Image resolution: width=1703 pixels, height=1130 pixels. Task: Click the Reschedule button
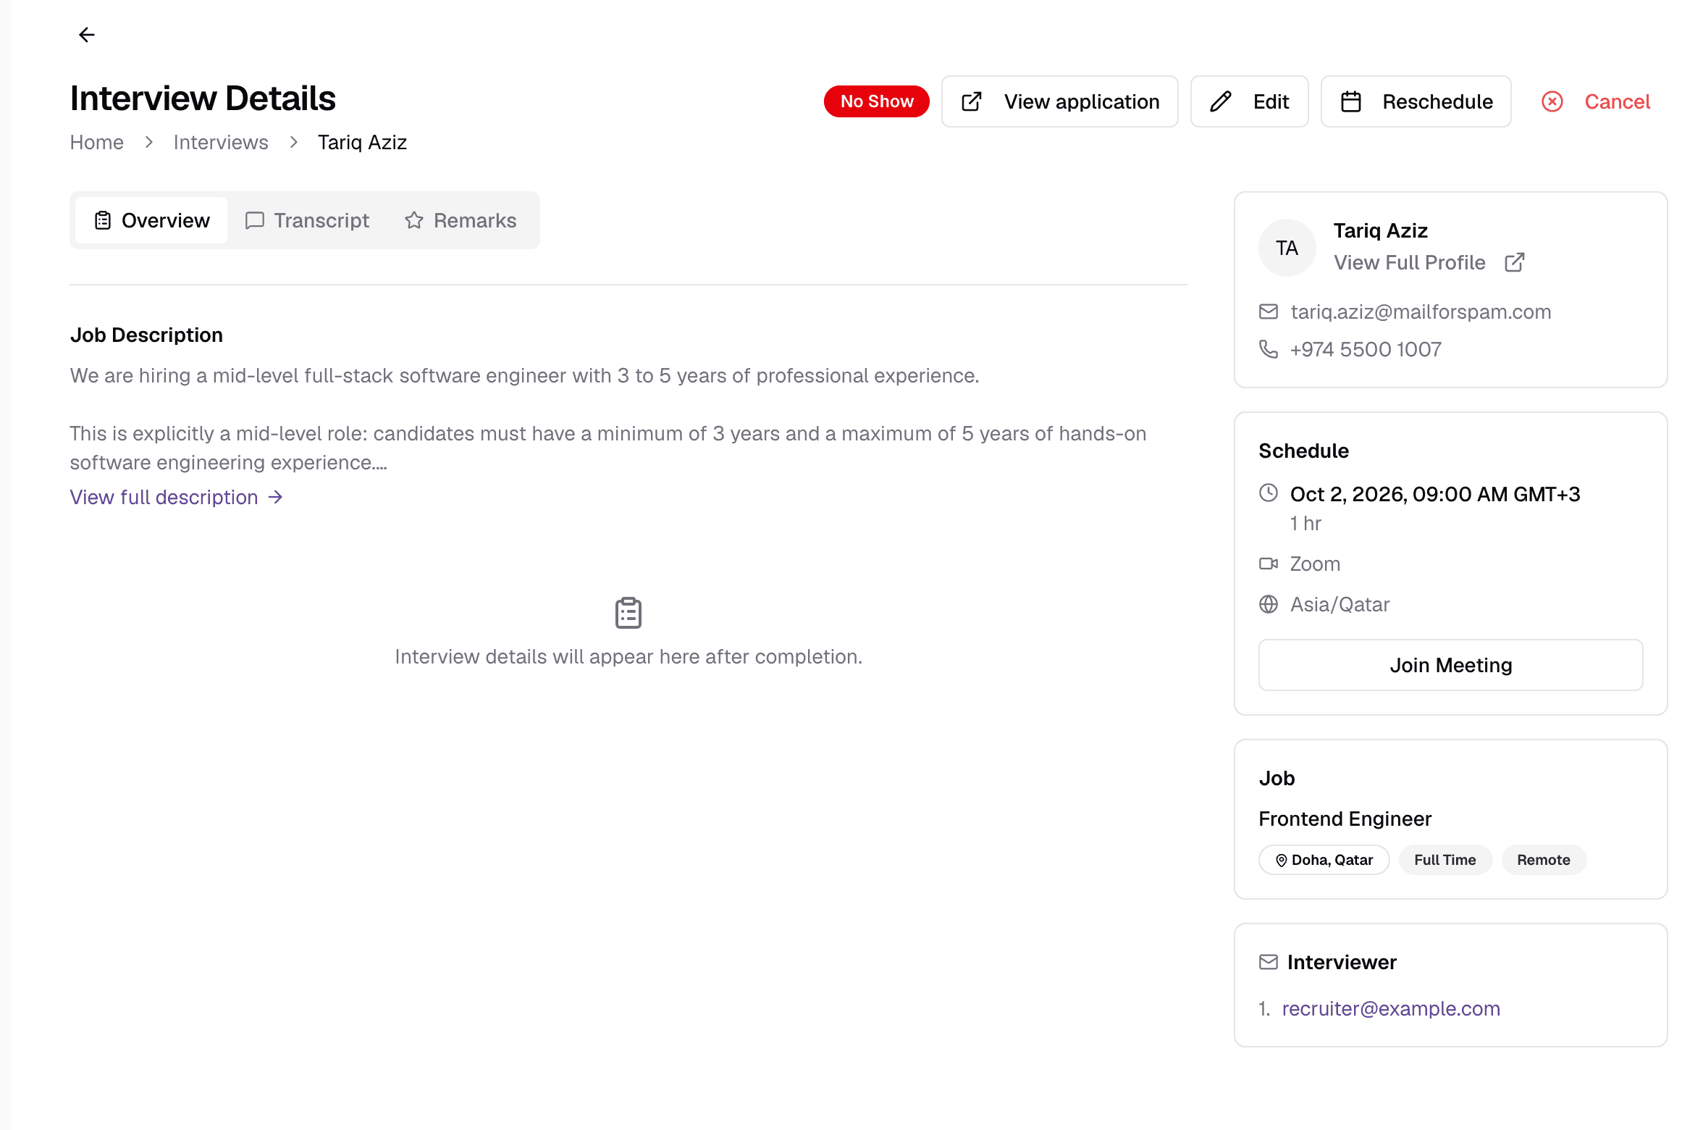1416,101
